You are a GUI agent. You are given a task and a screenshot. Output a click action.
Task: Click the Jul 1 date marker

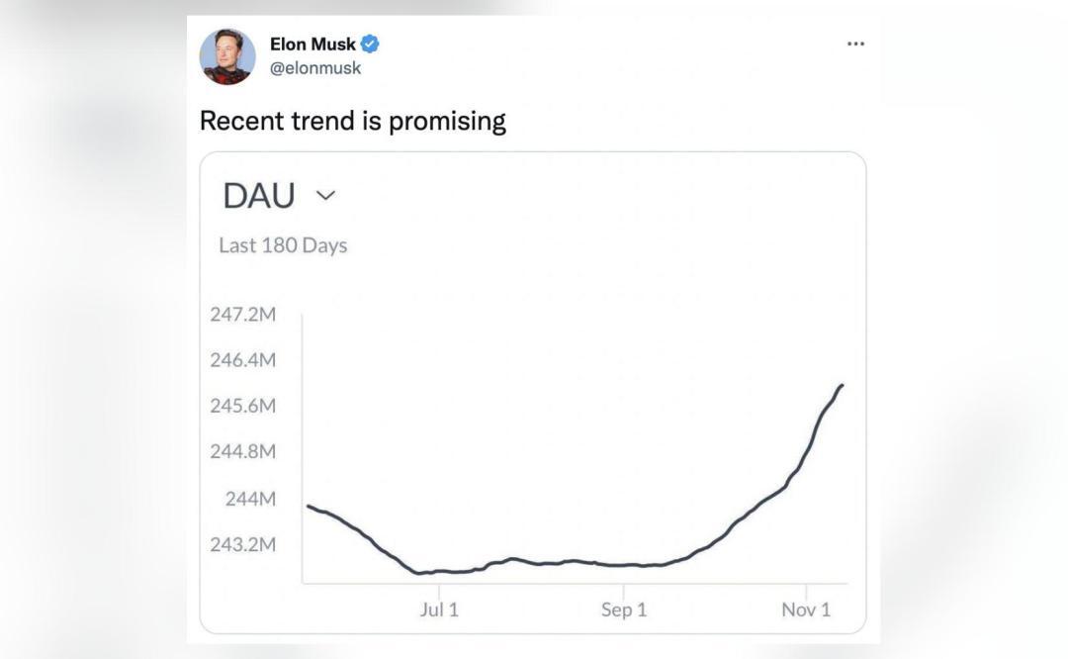point(437,612)
